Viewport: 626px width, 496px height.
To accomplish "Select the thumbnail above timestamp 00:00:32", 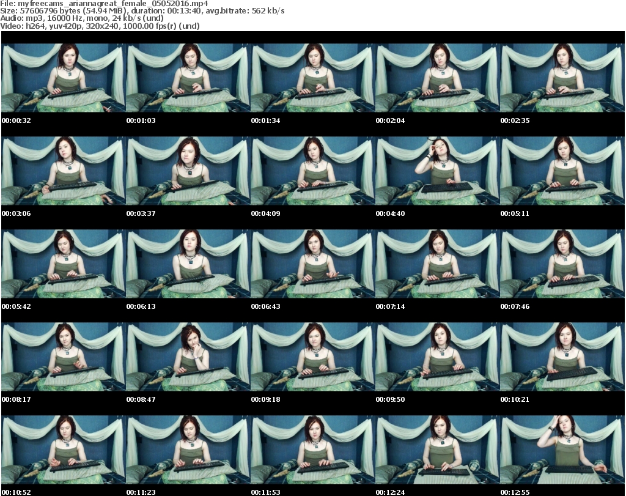I will point(64,78).
